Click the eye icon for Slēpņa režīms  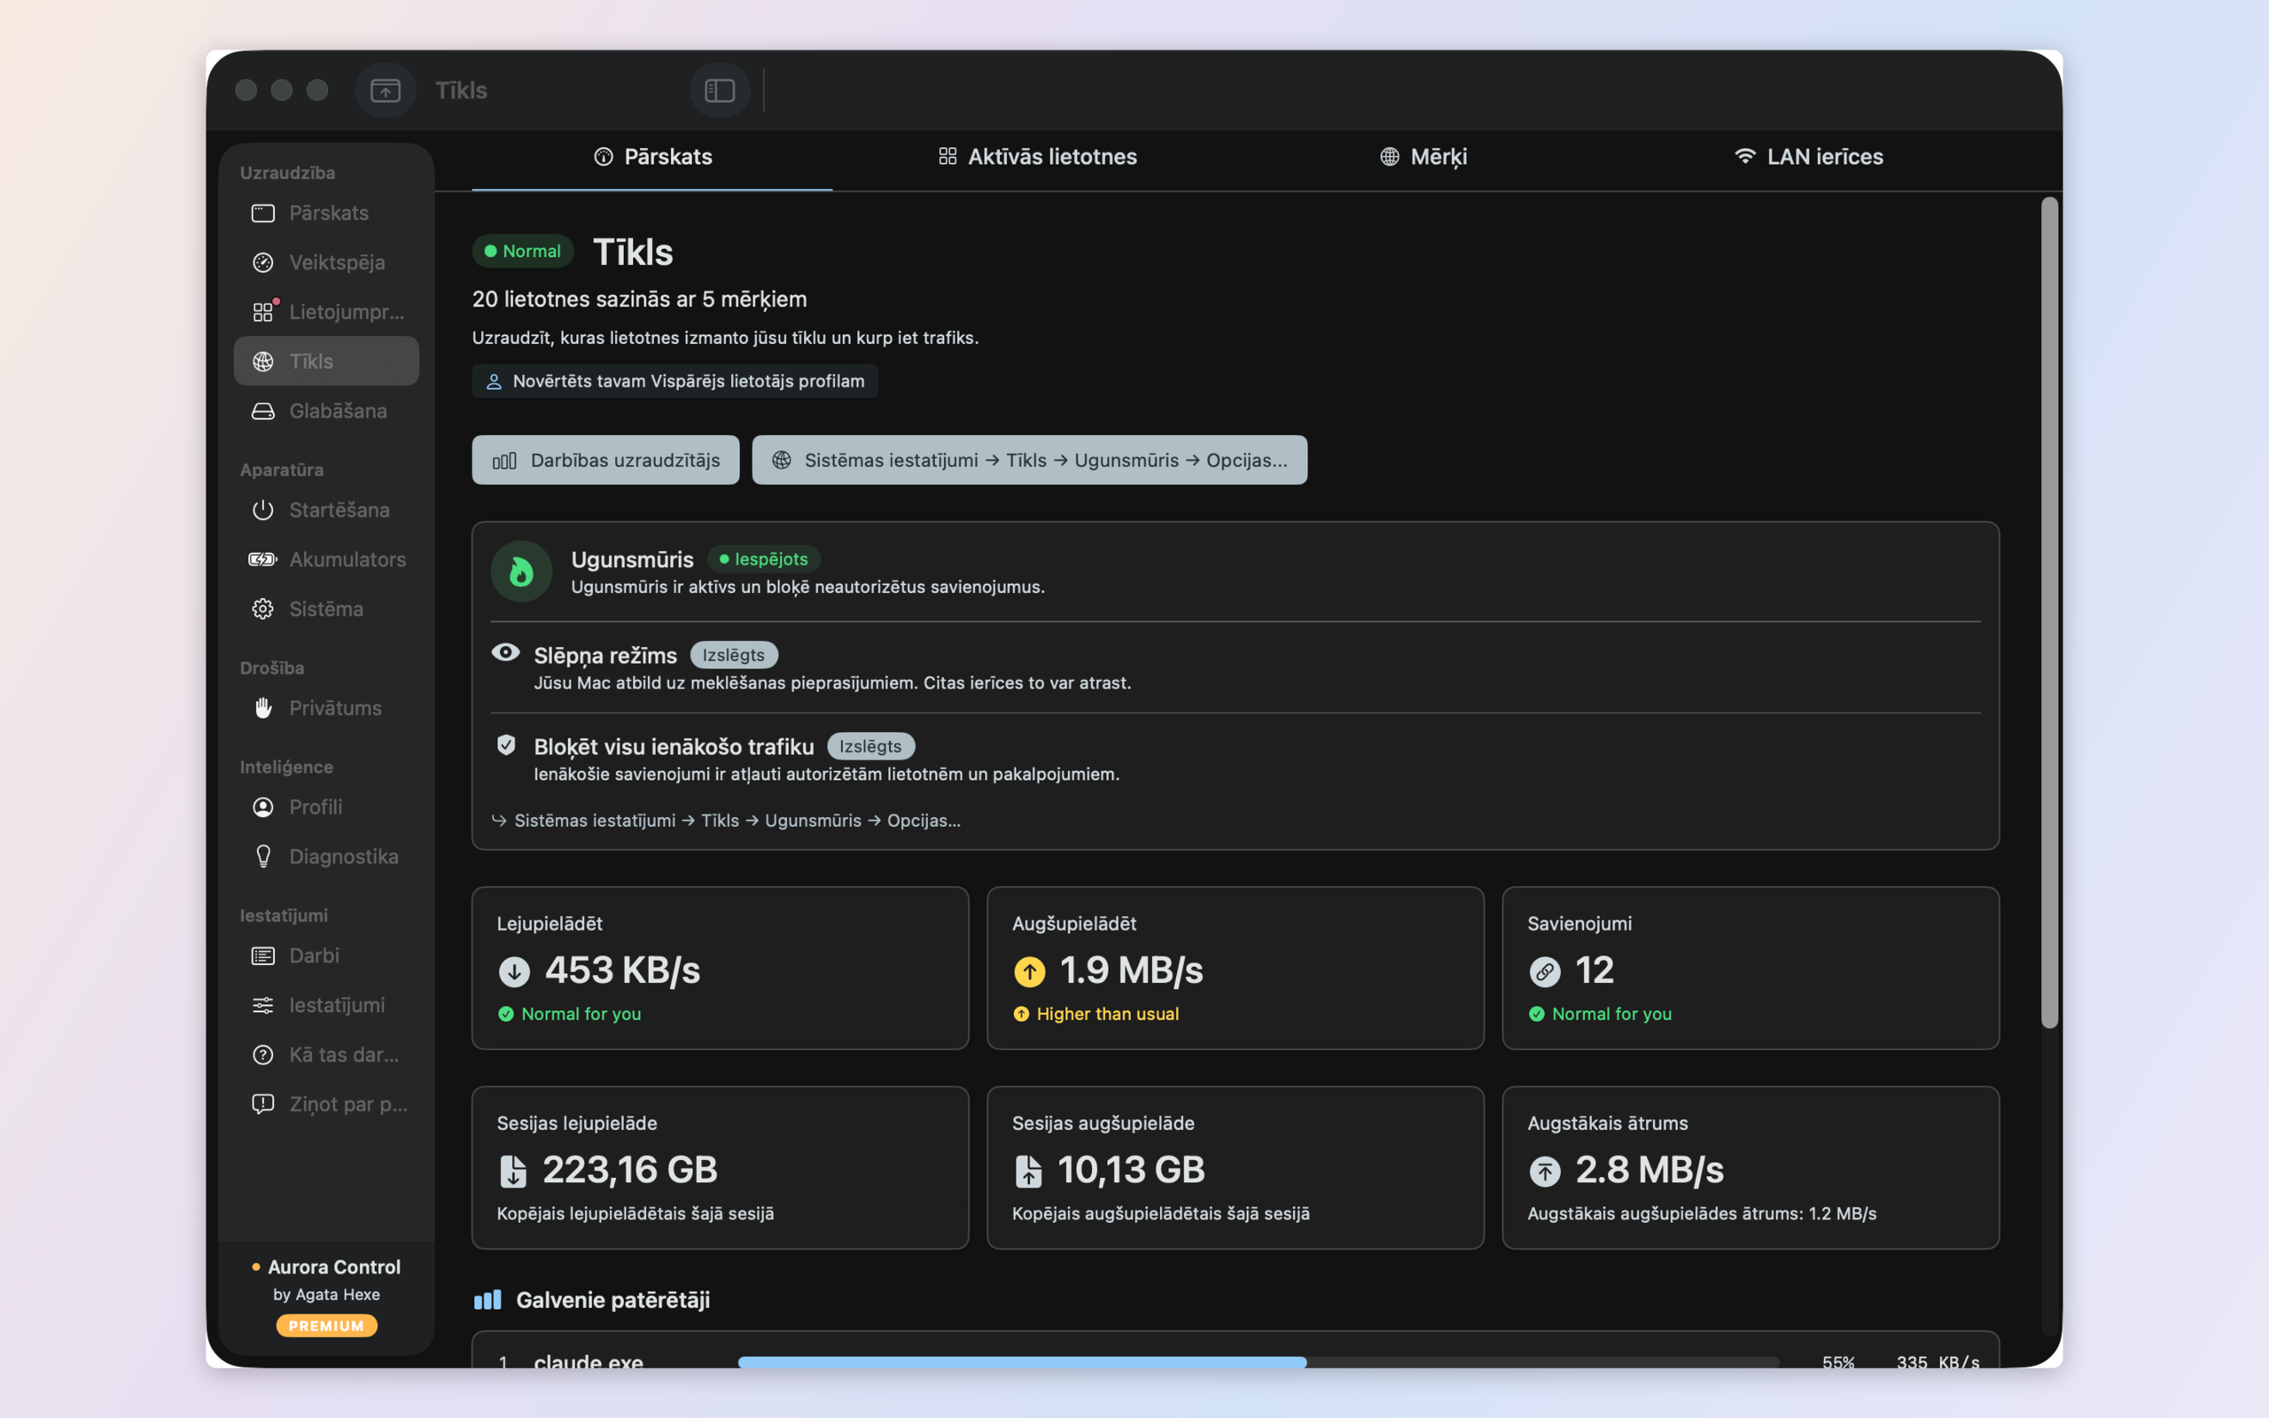pos(505,653)
